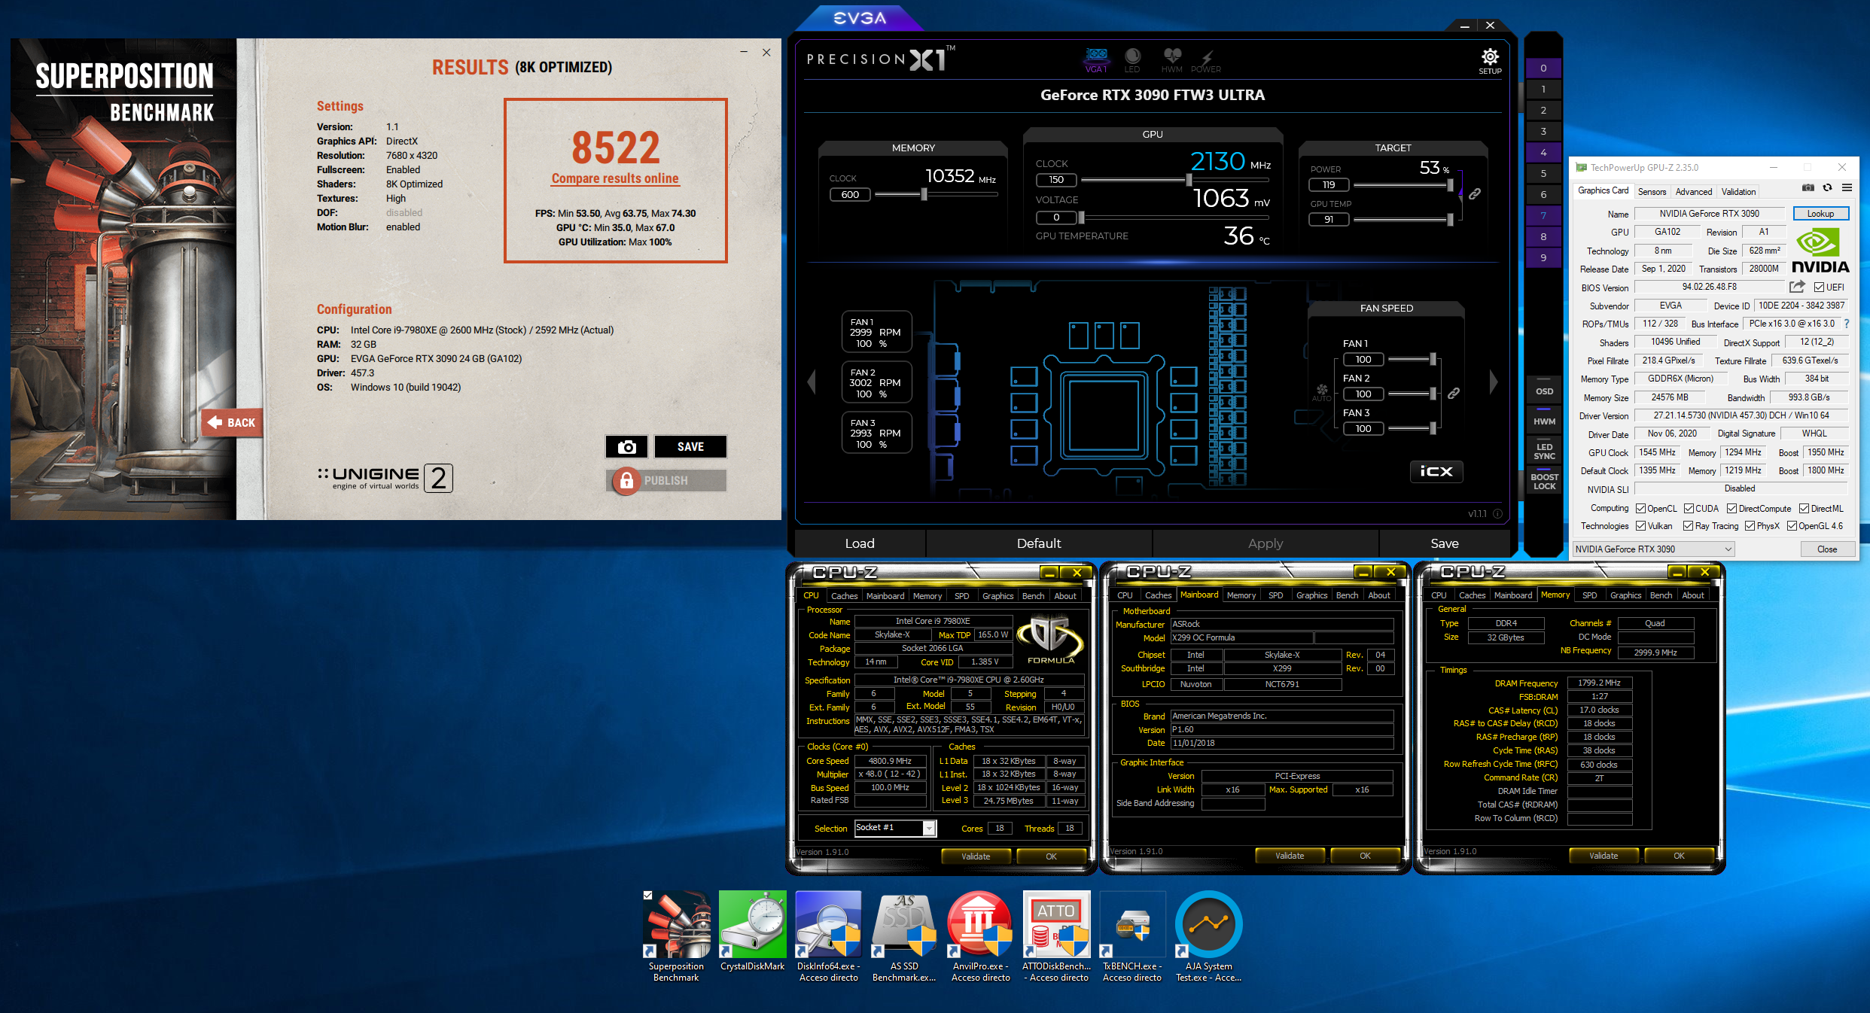Open the AJA System Test desktop shortcut
This screenshot has height=1013, width=1870.
[x=1208, y=937]
